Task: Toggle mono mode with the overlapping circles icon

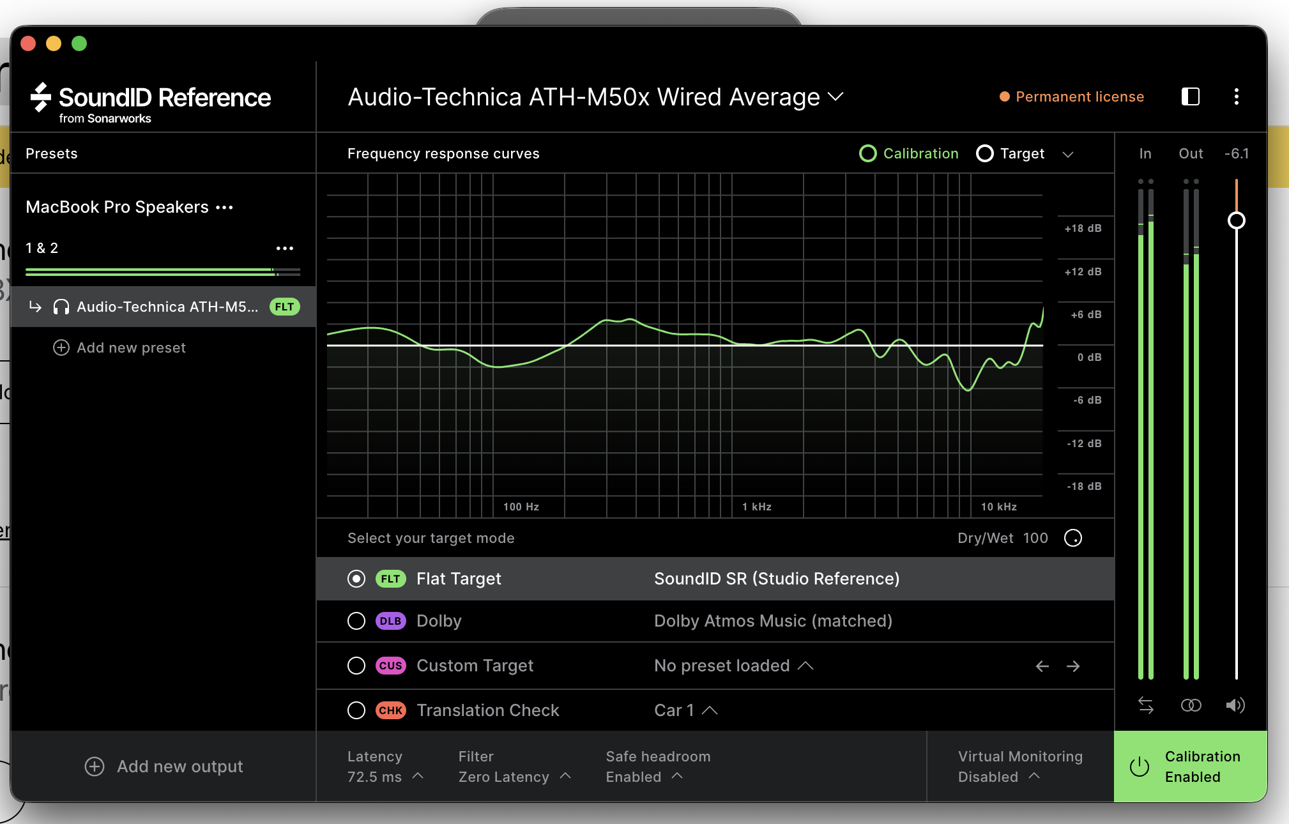Action: tap(1191, 705)
